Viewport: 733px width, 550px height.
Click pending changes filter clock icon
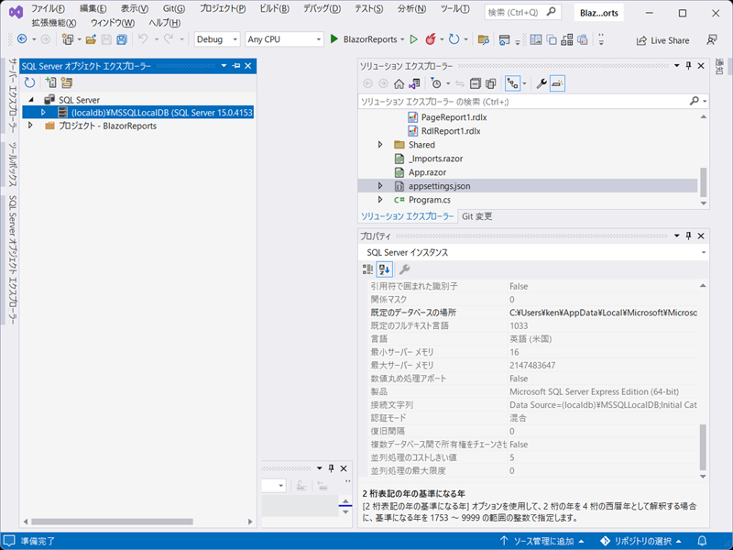click(436, 83)
